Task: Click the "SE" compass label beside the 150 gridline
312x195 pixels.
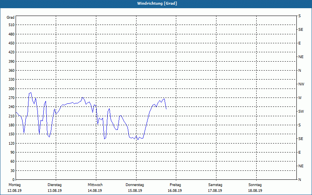Action: [x=301, y=139]
